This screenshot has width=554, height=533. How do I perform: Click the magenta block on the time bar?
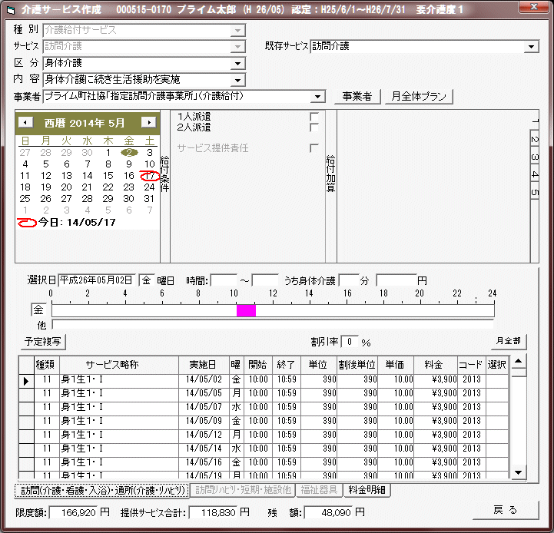coord(246,310)
